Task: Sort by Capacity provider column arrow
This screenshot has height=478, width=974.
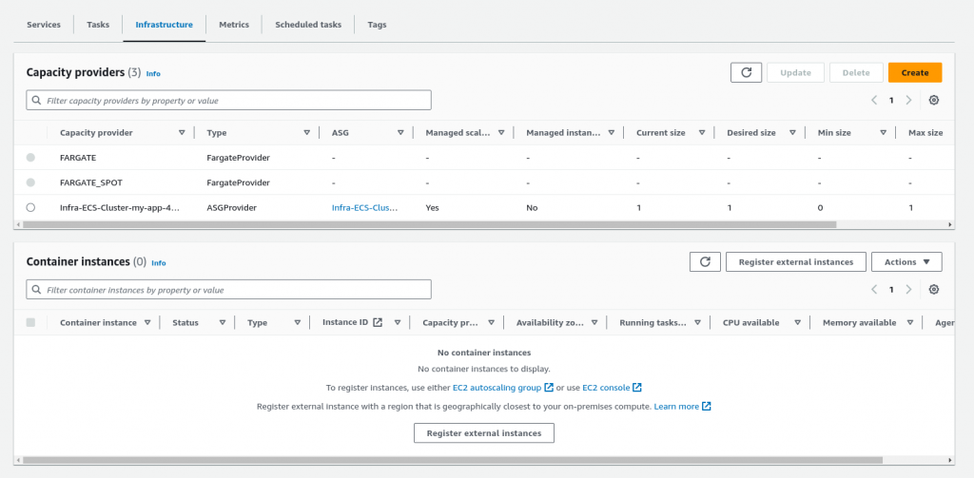Action: pyautogui.click(x=182, y=133)
